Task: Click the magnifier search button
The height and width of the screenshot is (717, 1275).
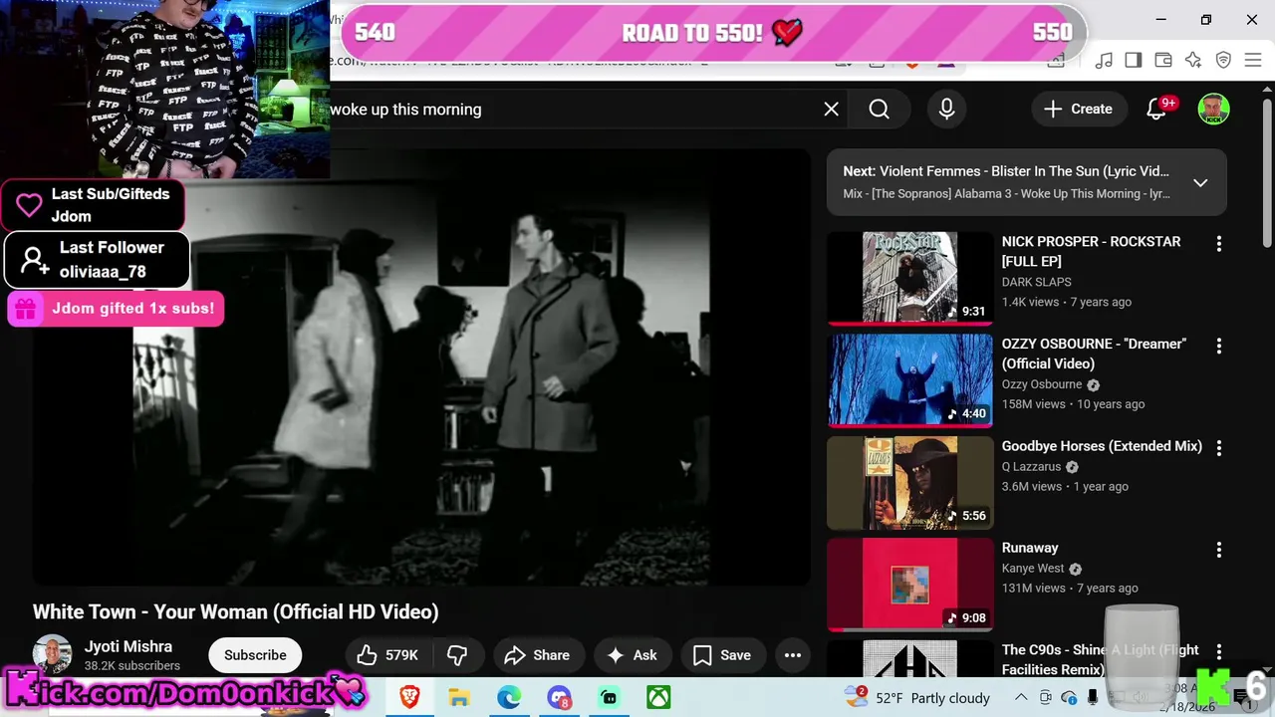Action: click(x=879, y=110)
